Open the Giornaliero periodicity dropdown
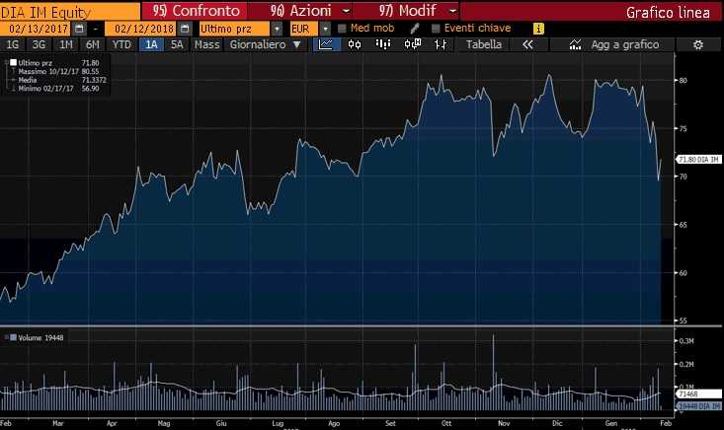The width and height of the screenshot is (724, 430). (265, 44)
